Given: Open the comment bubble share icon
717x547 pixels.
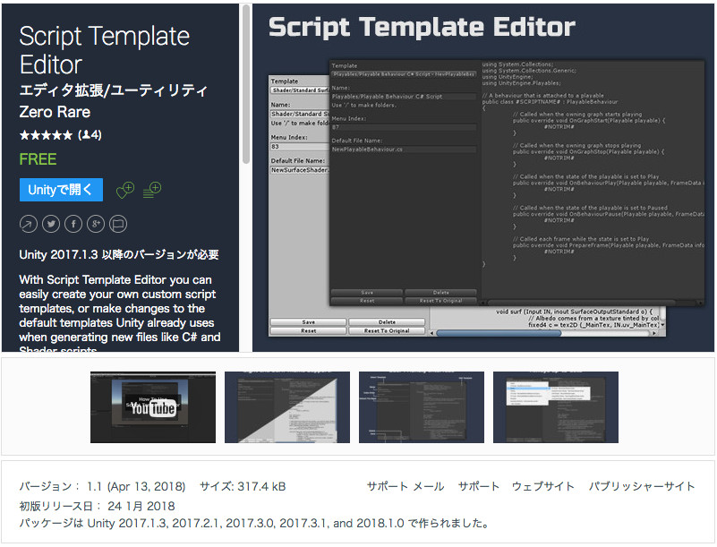Looking at the screenshot, I should click(118, 224).
